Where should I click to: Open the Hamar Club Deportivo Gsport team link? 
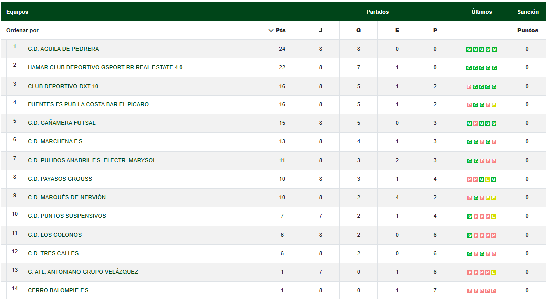105,67
